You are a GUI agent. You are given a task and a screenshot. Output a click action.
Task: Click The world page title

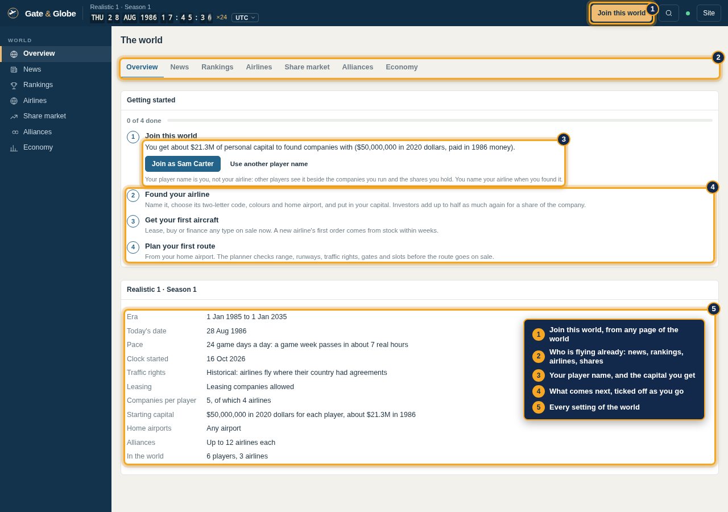coord(142,40)
